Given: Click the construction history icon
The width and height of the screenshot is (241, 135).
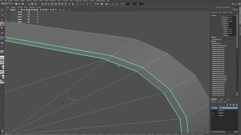Looking at the screenshot, I should coord(102,4).
